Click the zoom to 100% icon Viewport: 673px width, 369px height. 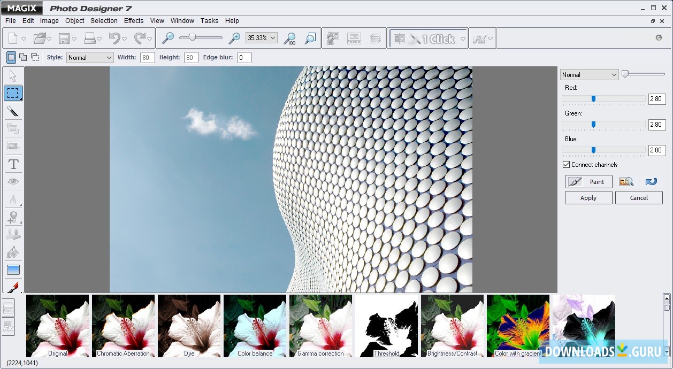tap(289, 39)
